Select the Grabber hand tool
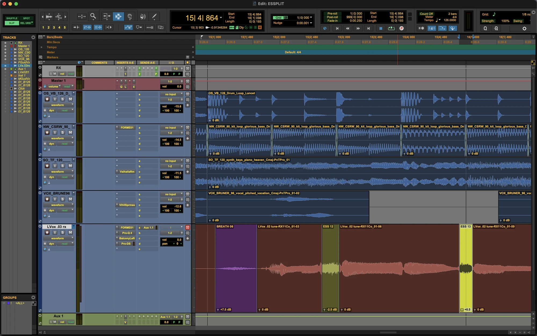537x336 pixels. point(130,17)
